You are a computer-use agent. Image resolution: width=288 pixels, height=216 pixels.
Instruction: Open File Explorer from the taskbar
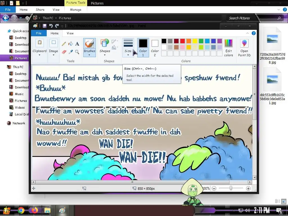point(47,210)
